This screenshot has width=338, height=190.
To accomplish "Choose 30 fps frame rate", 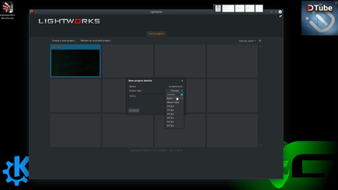I will (x=175, y=114).
